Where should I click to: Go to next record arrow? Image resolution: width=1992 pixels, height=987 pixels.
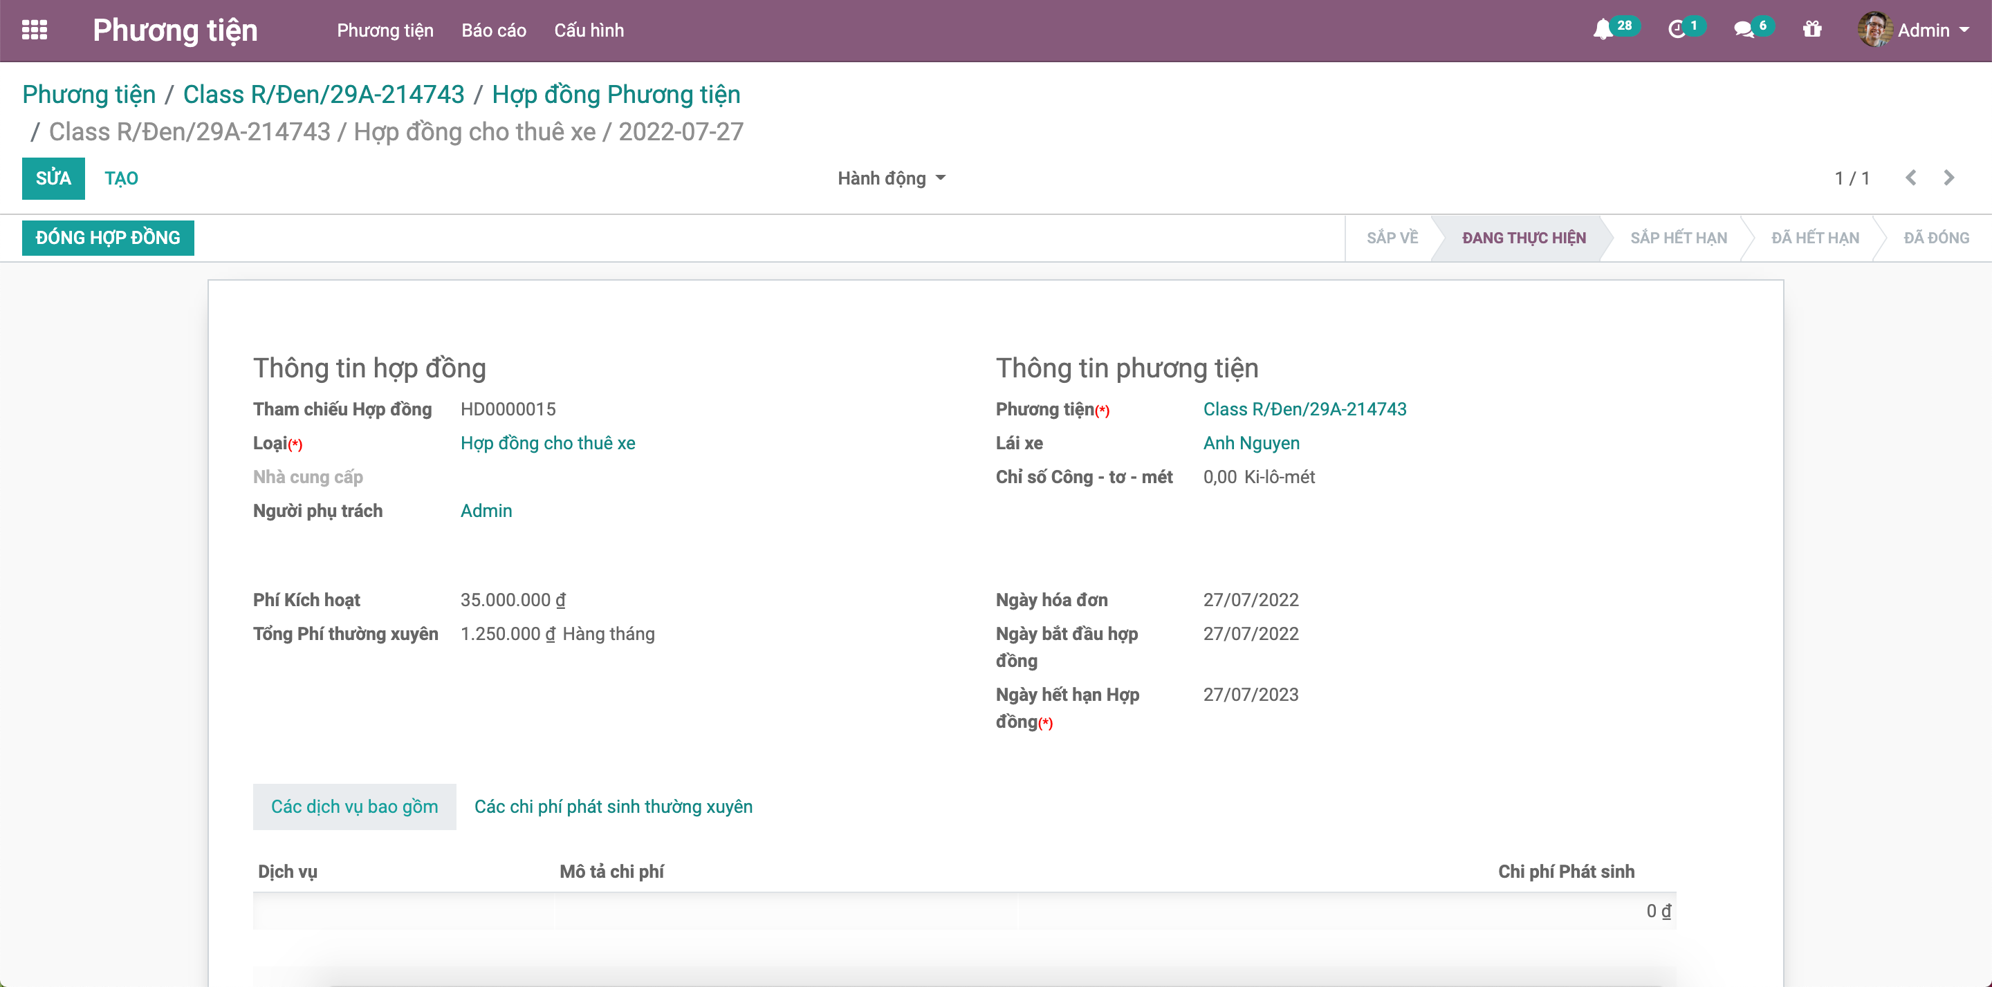coord(1948,178)
